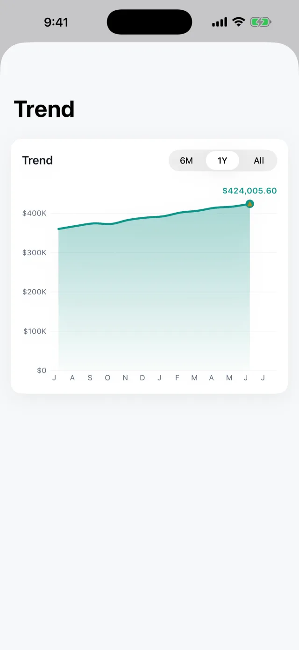Tap the $400K axis label
299x650 pixels.
pyautogui.click(x=34, y=213)
